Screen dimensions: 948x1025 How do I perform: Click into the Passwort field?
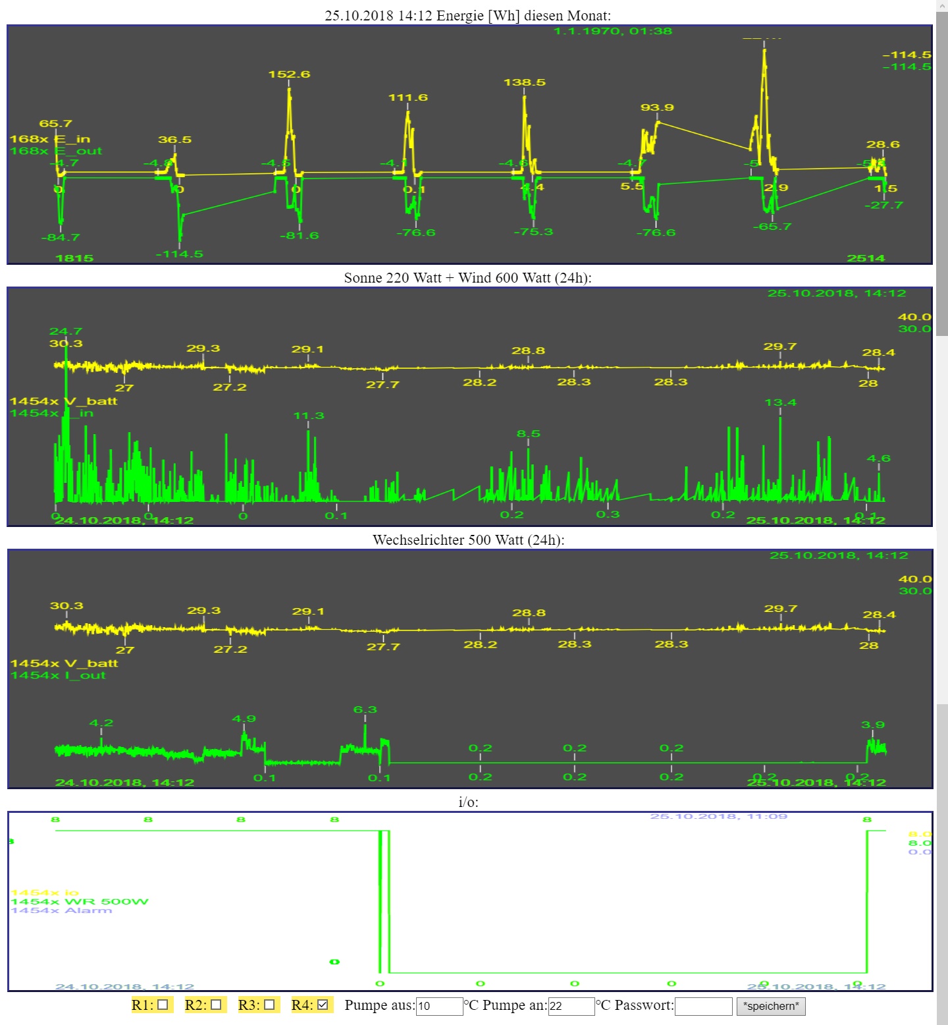click(x=703, y=1006)
